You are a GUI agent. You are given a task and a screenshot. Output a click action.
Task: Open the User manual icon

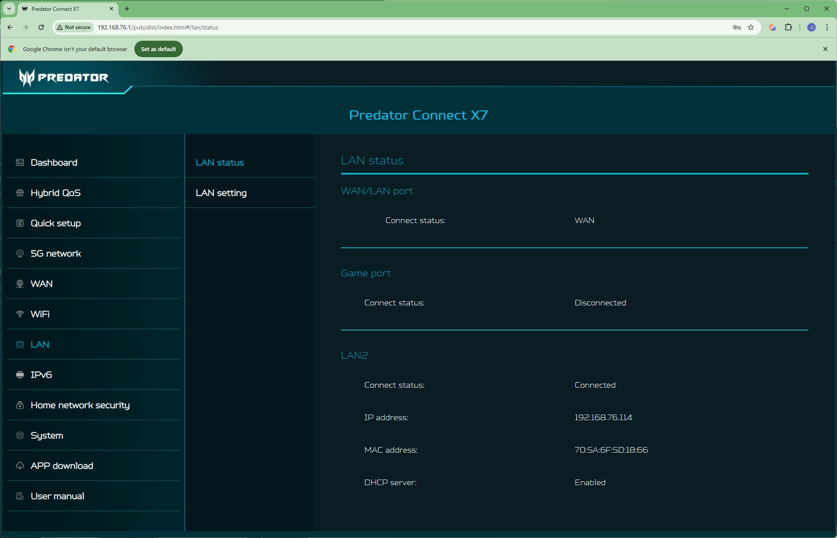[20, 496]
